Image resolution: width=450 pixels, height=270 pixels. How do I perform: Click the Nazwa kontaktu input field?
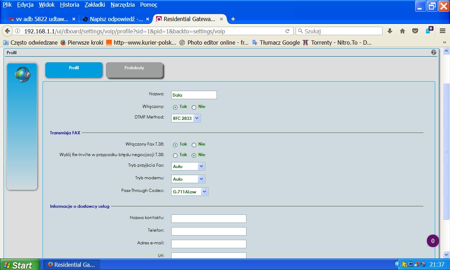coord(208,219)
